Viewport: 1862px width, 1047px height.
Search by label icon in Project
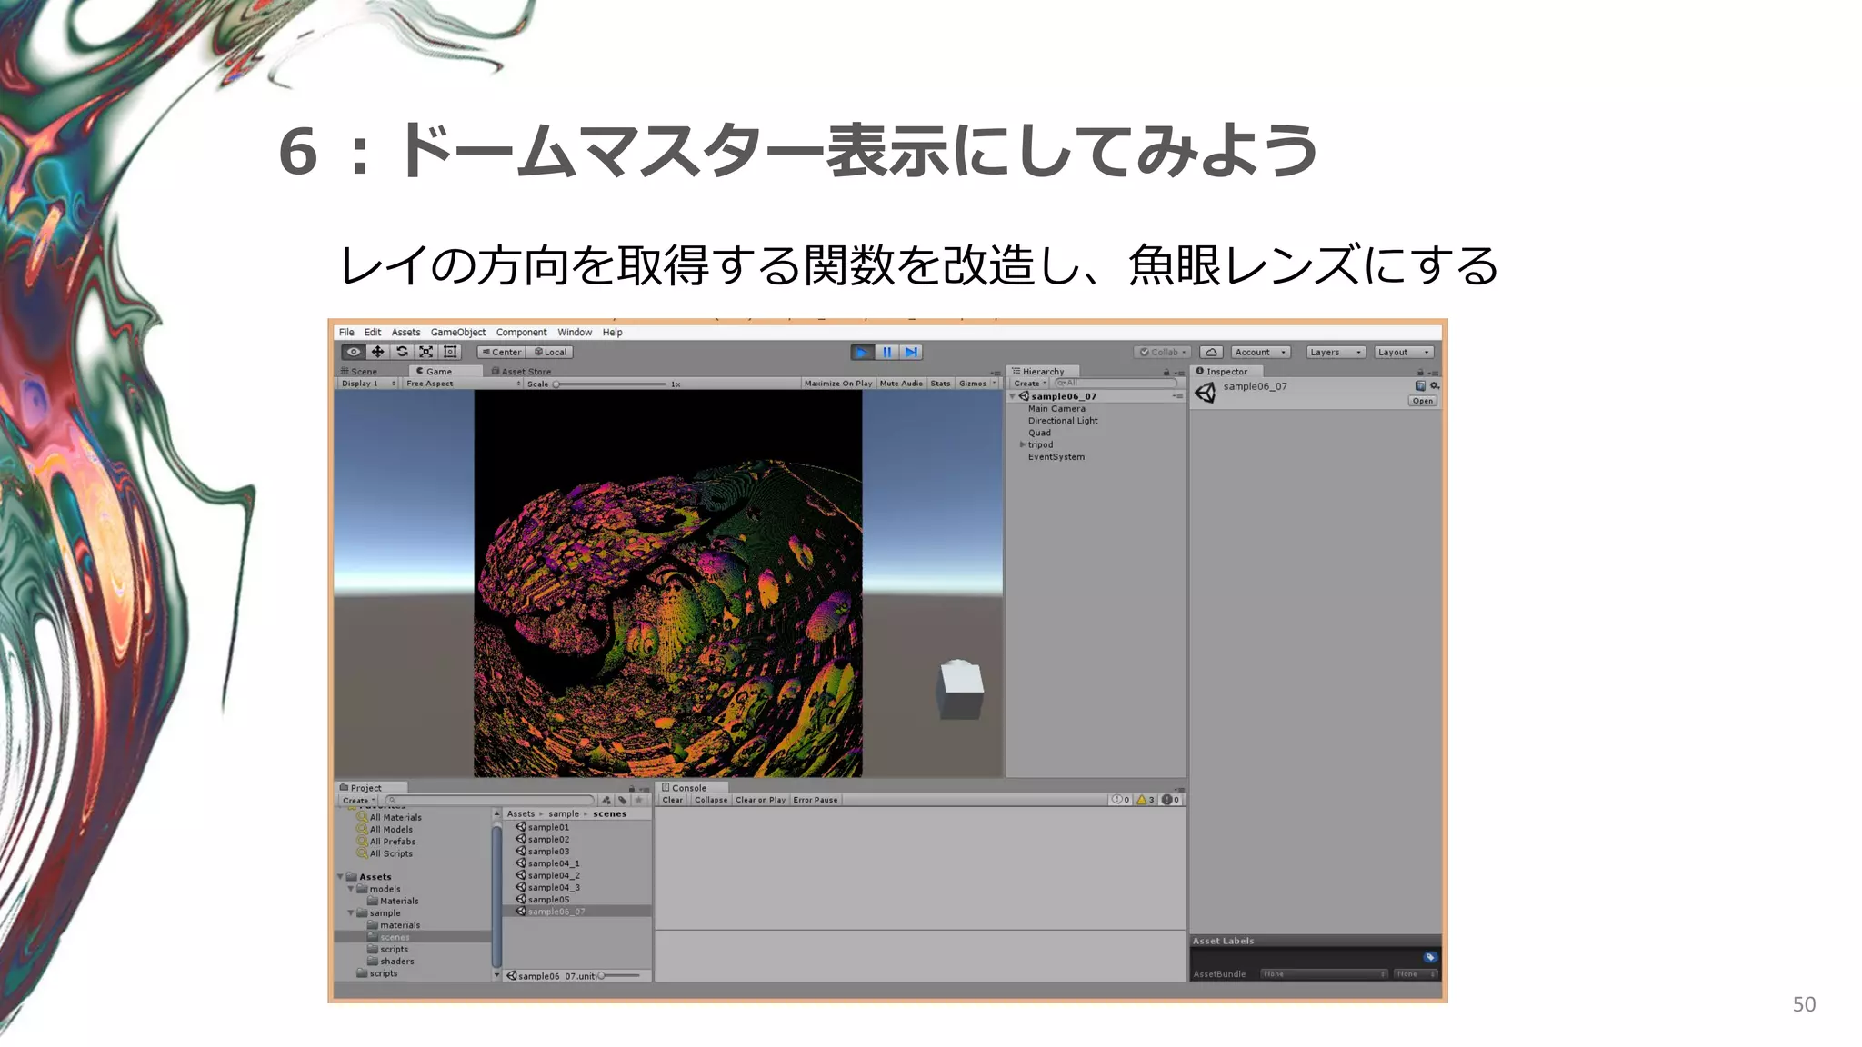[622, 801]
